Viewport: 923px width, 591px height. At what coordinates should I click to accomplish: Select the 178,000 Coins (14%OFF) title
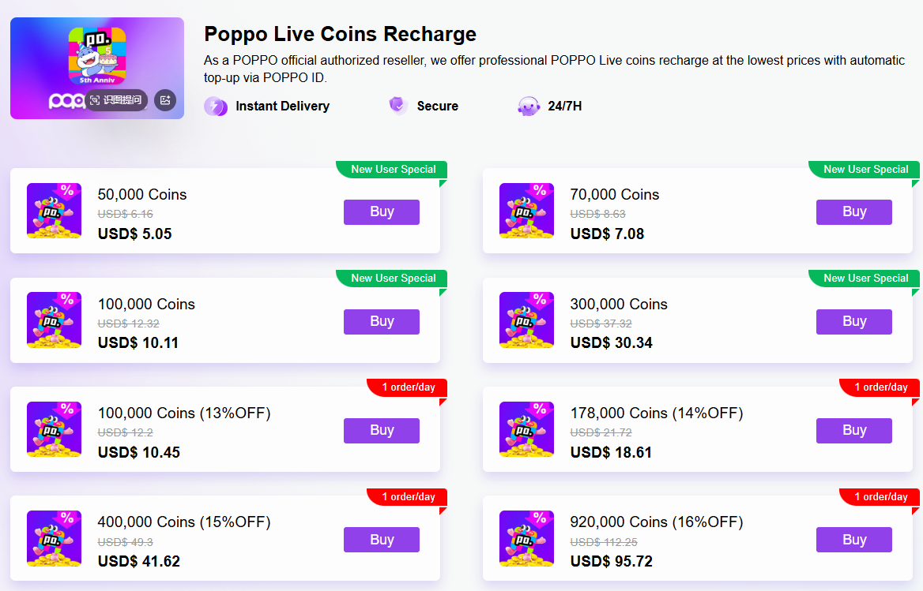[657, 413]
